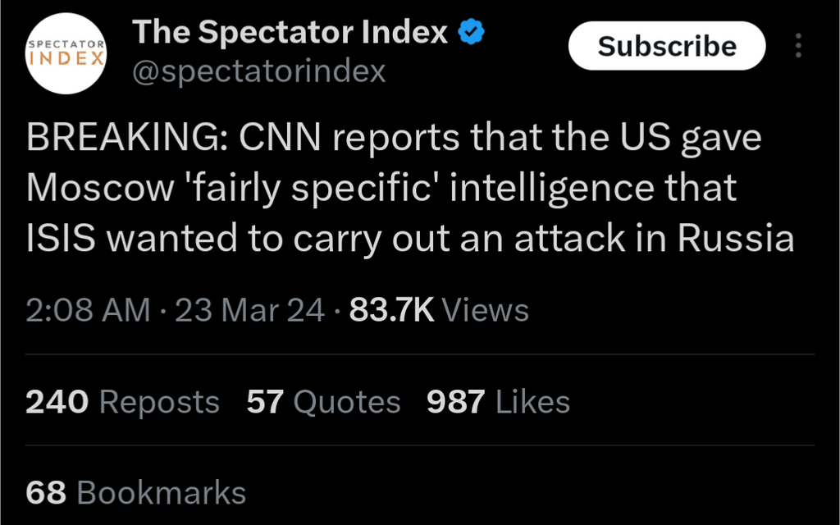
Task: Open the 57 Quotes list
Action: 324,402
